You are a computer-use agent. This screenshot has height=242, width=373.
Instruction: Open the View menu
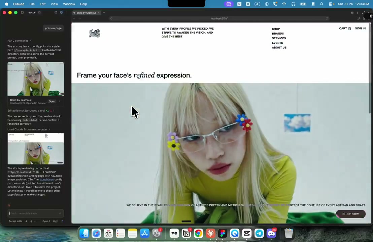tap(54, 4)
